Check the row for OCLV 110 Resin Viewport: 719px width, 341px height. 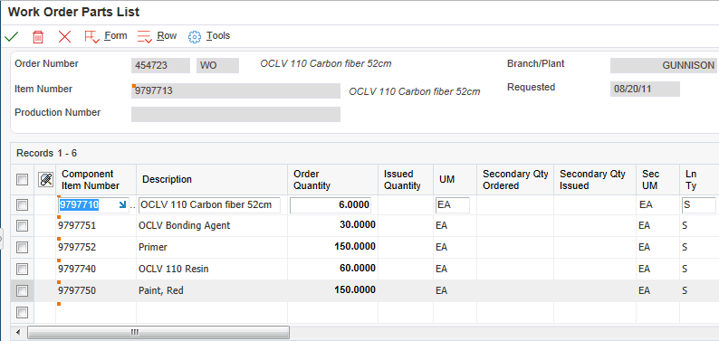(22, 269)
